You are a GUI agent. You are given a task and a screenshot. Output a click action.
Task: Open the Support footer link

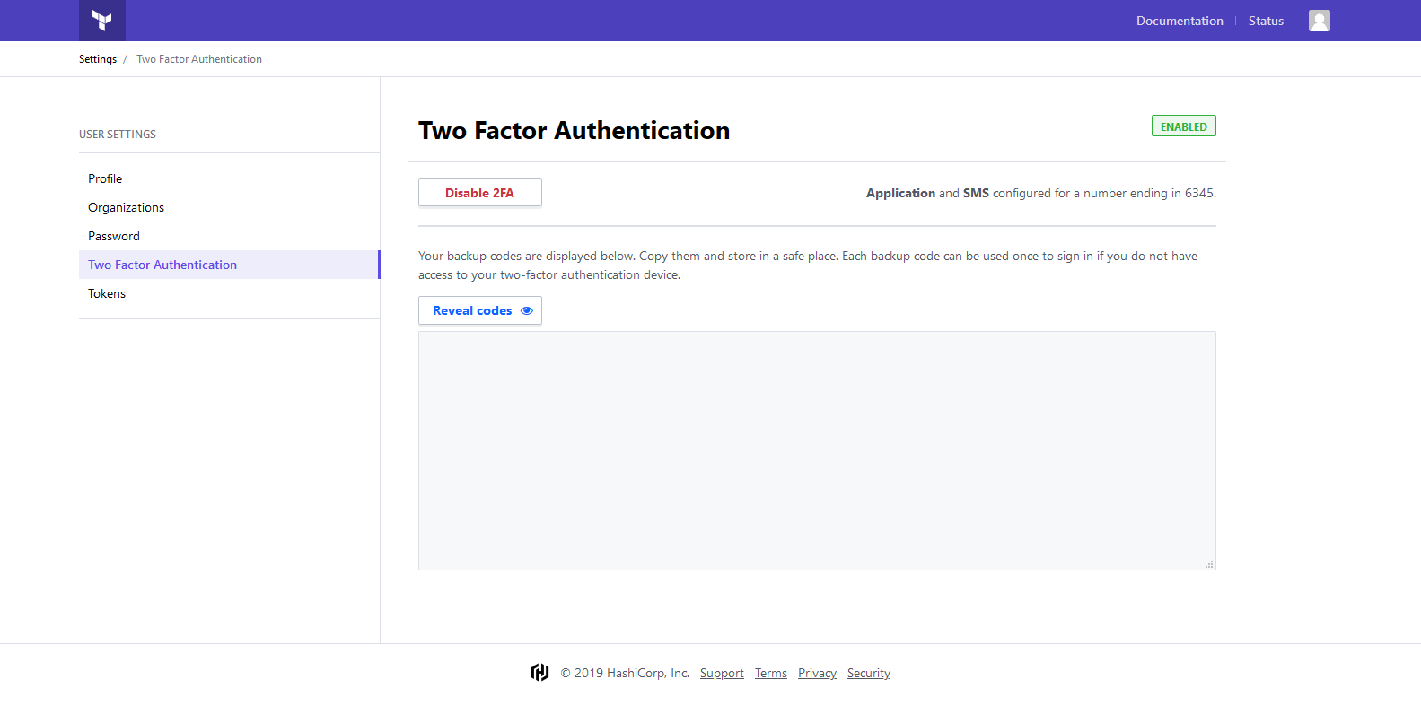(x=722, y=673)
